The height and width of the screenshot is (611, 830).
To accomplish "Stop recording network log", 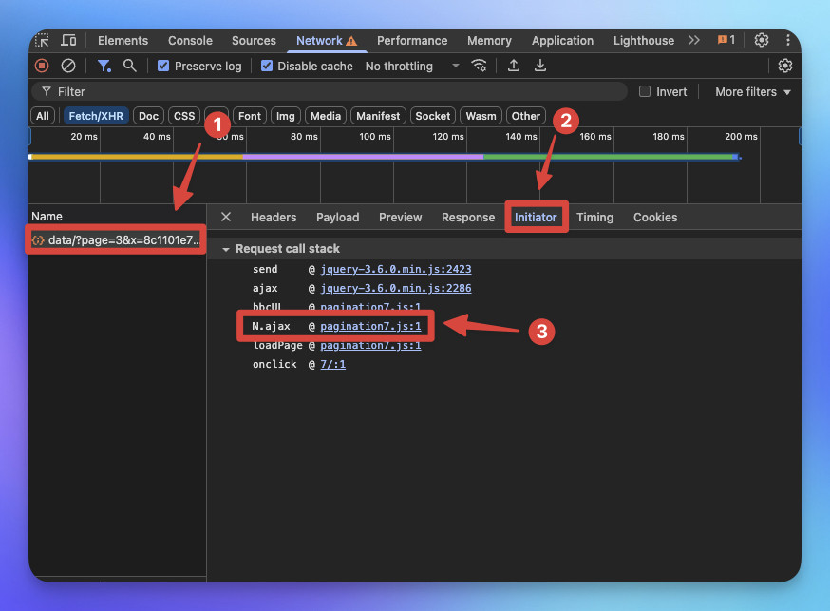I will [x=42, y=66].
